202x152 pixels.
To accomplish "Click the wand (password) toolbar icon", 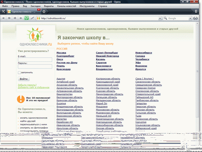I will click(x=33, y=18).
